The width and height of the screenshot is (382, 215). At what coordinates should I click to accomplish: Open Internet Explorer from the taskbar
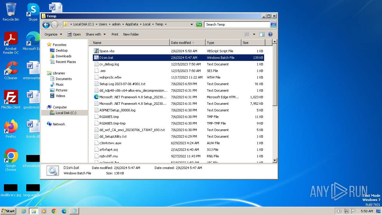[x=24, y=211]
